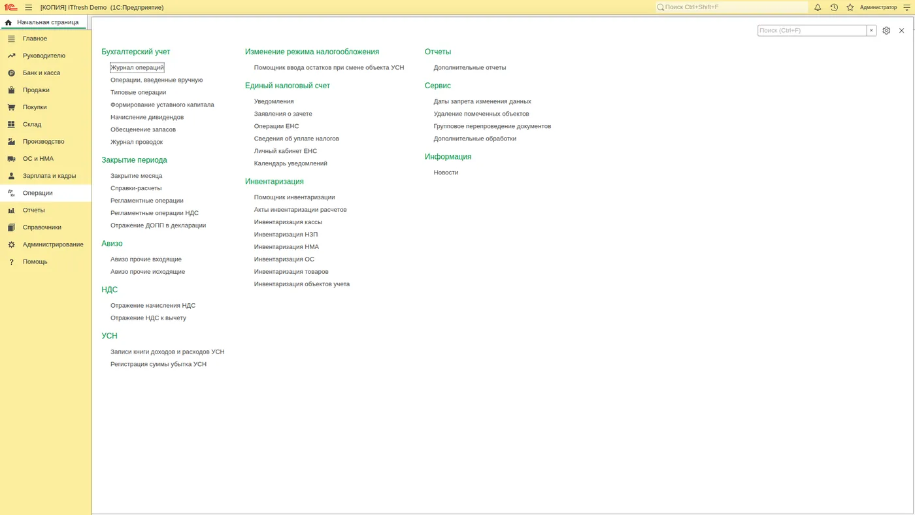Open Новости link
Image resolution: width=915 pixels, height=515 pixels.
pos(446,173)
